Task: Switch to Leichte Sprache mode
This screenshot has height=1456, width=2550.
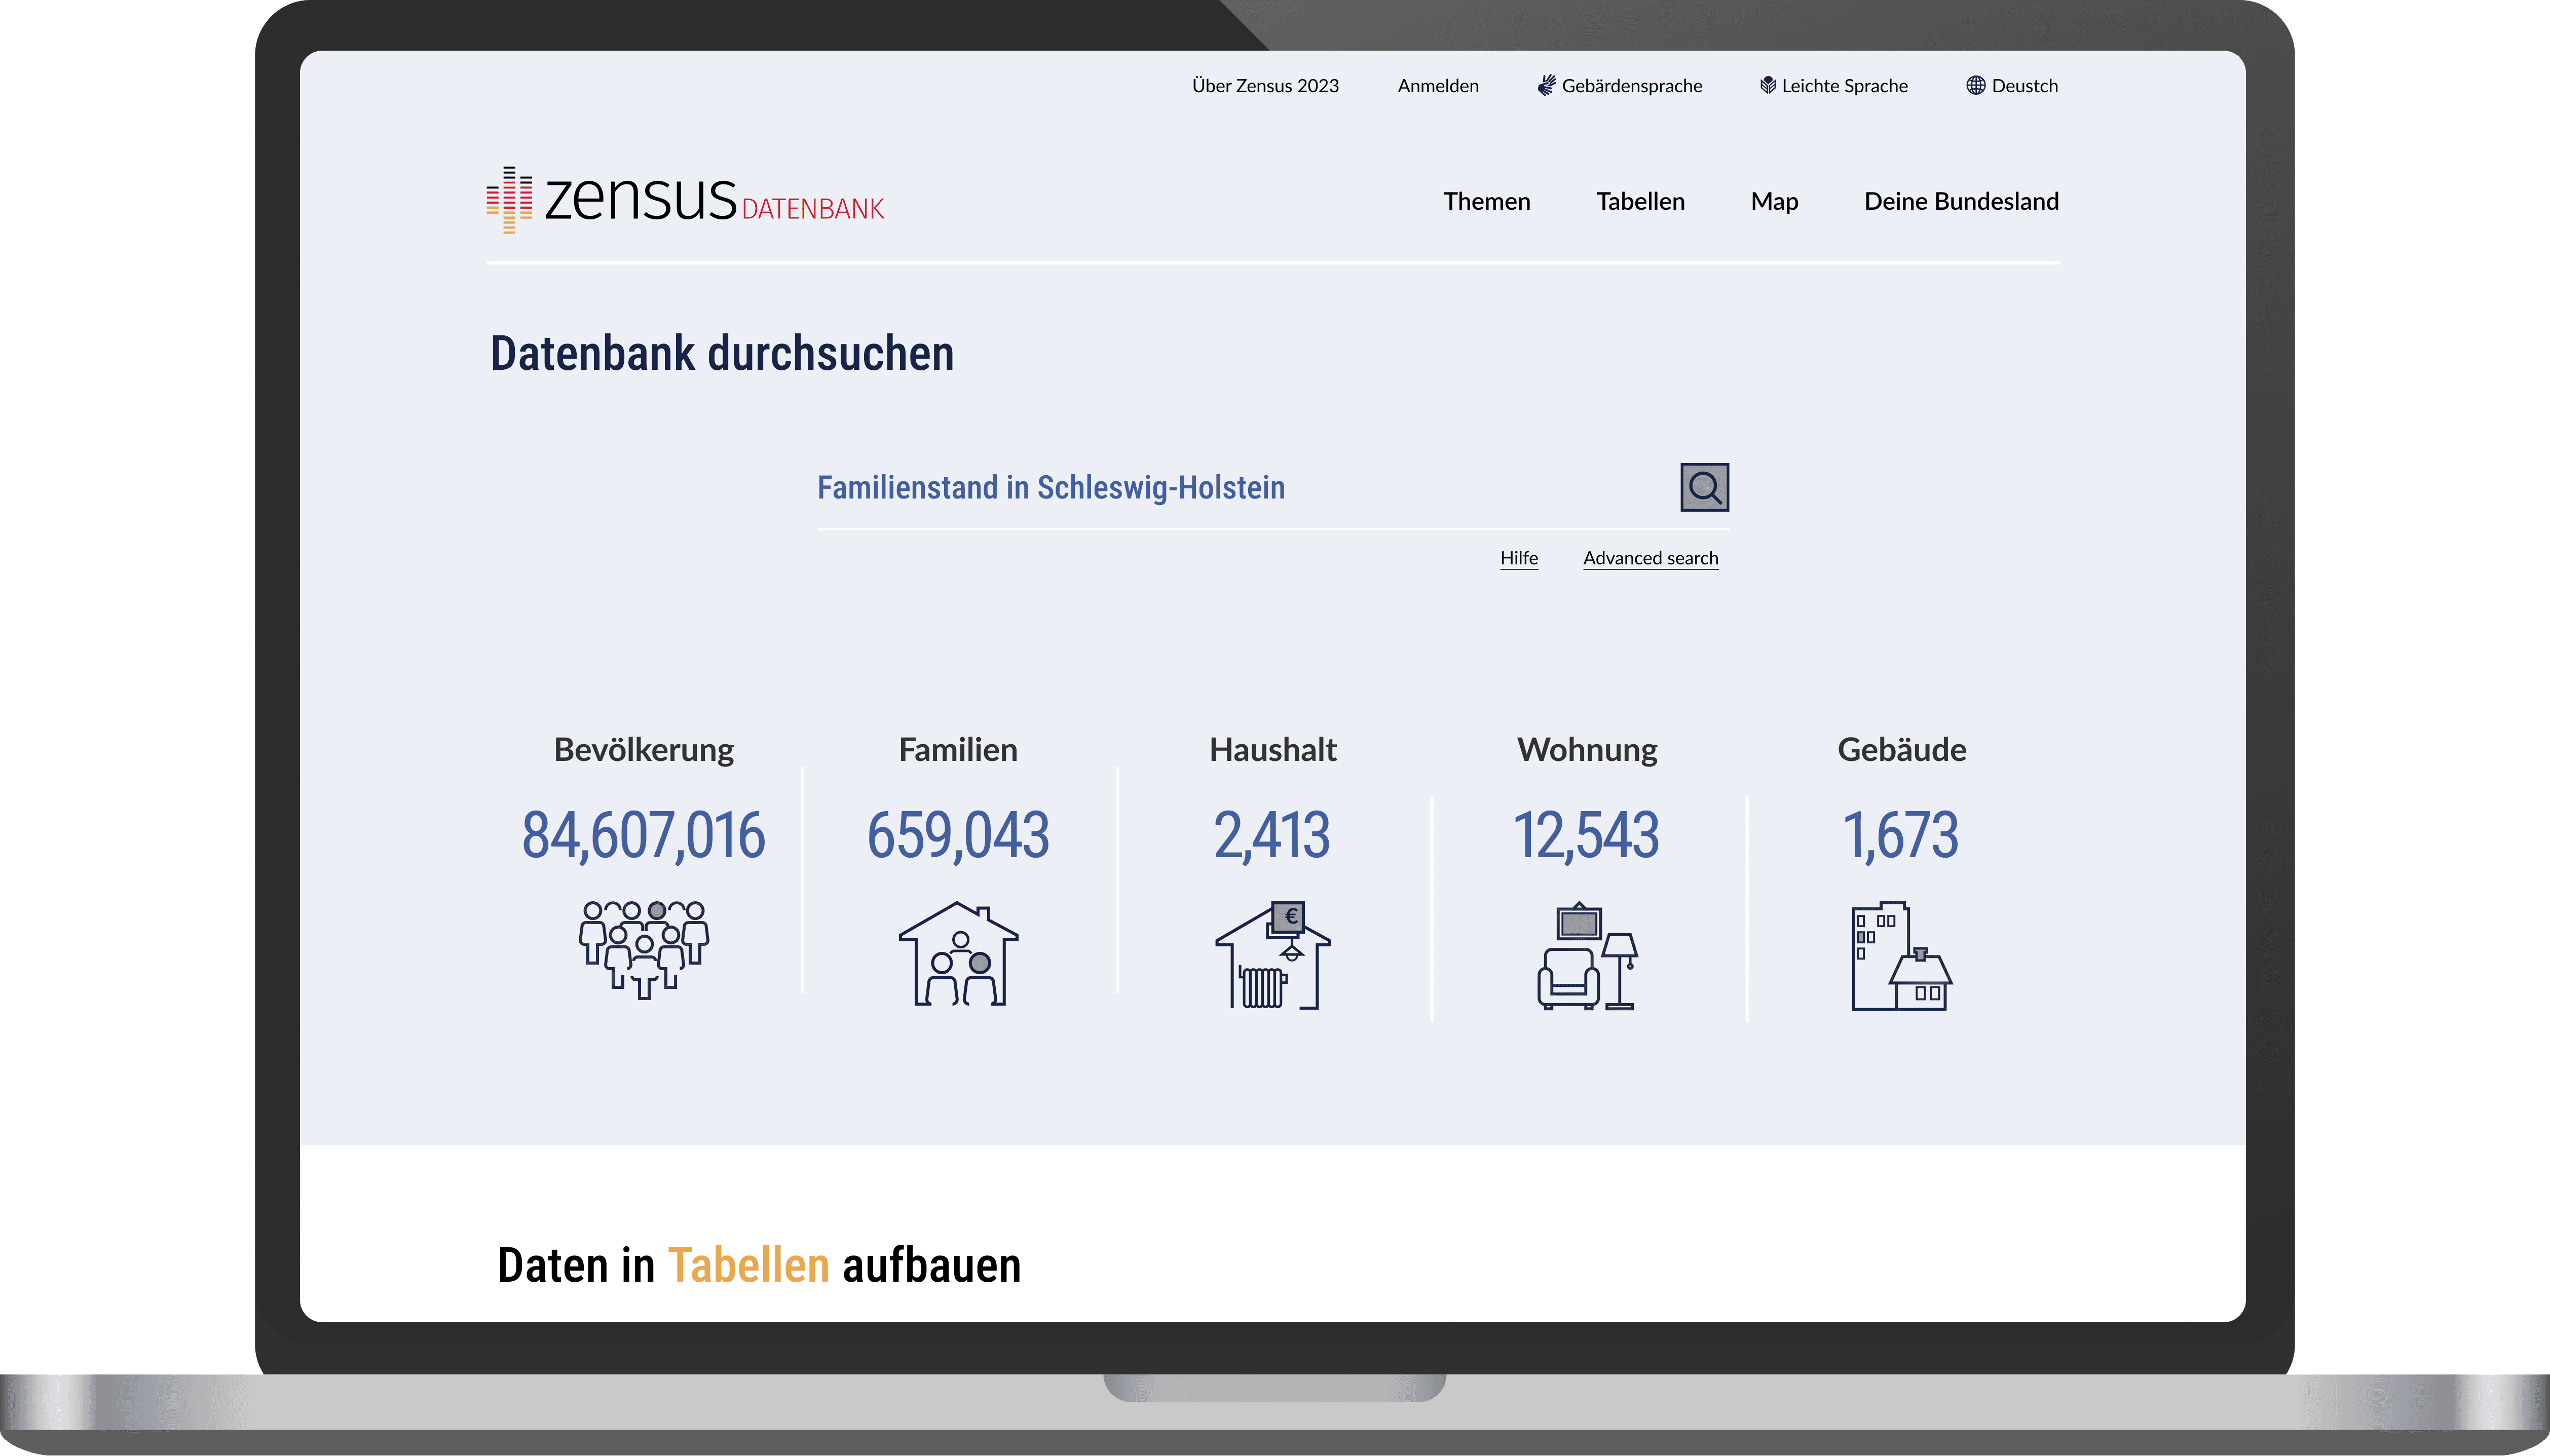Action: pyautogui.click(x=1844, y=86)
